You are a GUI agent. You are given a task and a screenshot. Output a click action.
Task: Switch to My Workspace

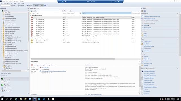click(8, 91)
